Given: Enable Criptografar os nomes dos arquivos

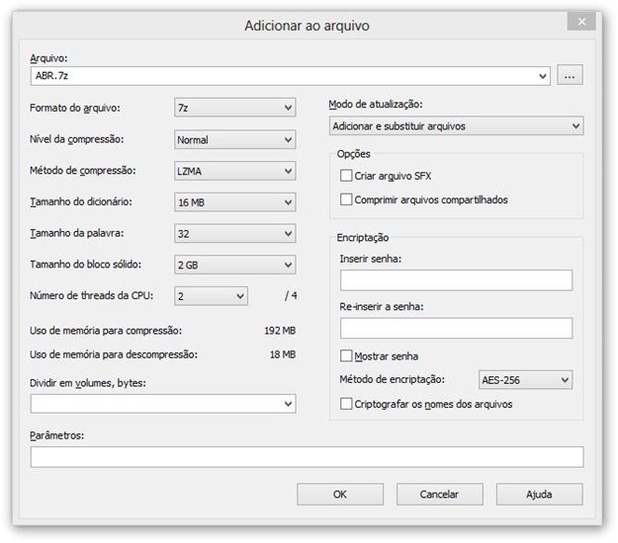Looking at the screenshot, I should coord(346,404).
